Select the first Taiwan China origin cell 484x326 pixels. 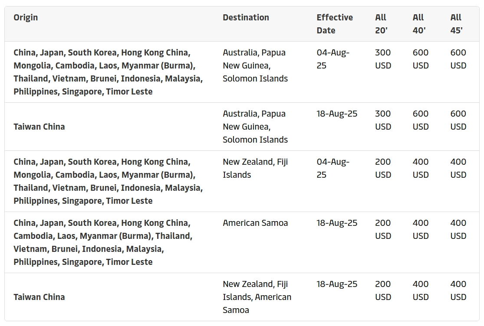pyautogui.click(x=39, y=127)
